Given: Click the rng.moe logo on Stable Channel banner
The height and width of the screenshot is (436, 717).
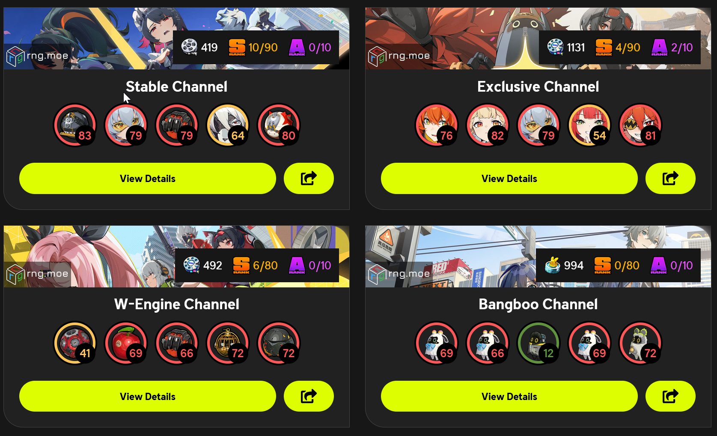Looking at the screenshot, I should click(38, 56).
